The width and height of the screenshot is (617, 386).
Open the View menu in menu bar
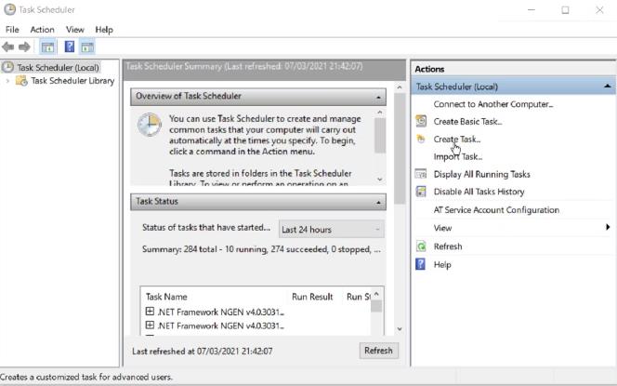tap(74, 30)
